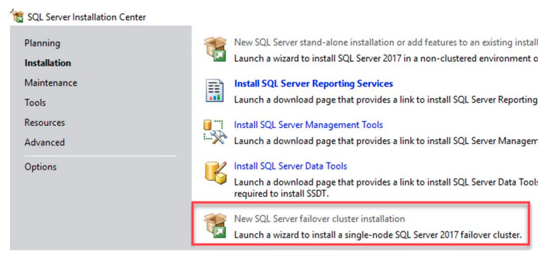Image resolution: width=547 pixels, height=258 pixels.
Task: Click the Data Tools database icon
Action: tap(215, 172)
